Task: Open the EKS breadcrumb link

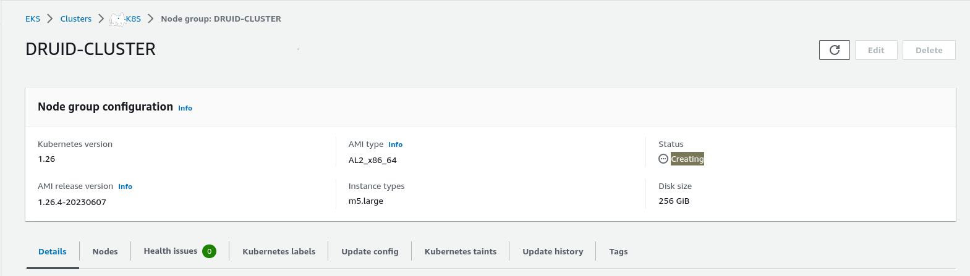Action: pos(33,19)
